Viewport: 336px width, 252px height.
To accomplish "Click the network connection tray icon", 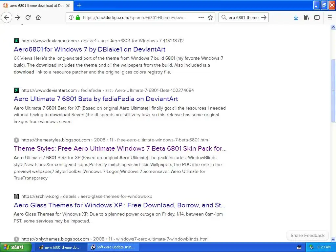I will point(311,247).
